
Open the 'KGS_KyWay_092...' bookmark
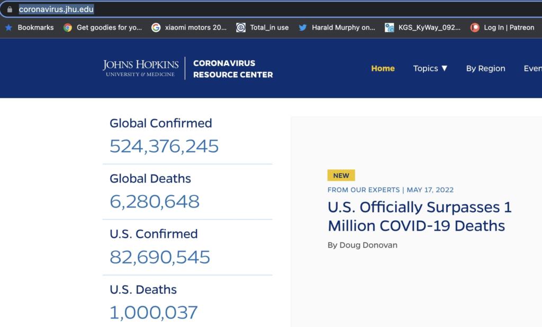point(429,28)
